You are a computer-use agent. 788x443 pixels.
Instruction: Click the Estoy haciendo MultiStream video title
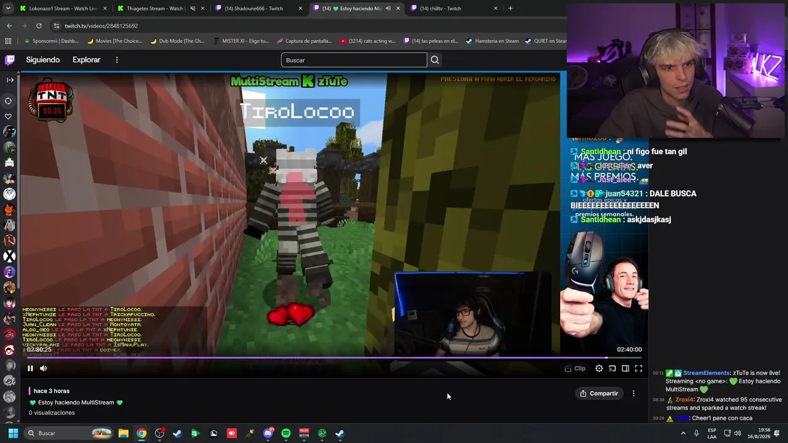coord(76,402)
